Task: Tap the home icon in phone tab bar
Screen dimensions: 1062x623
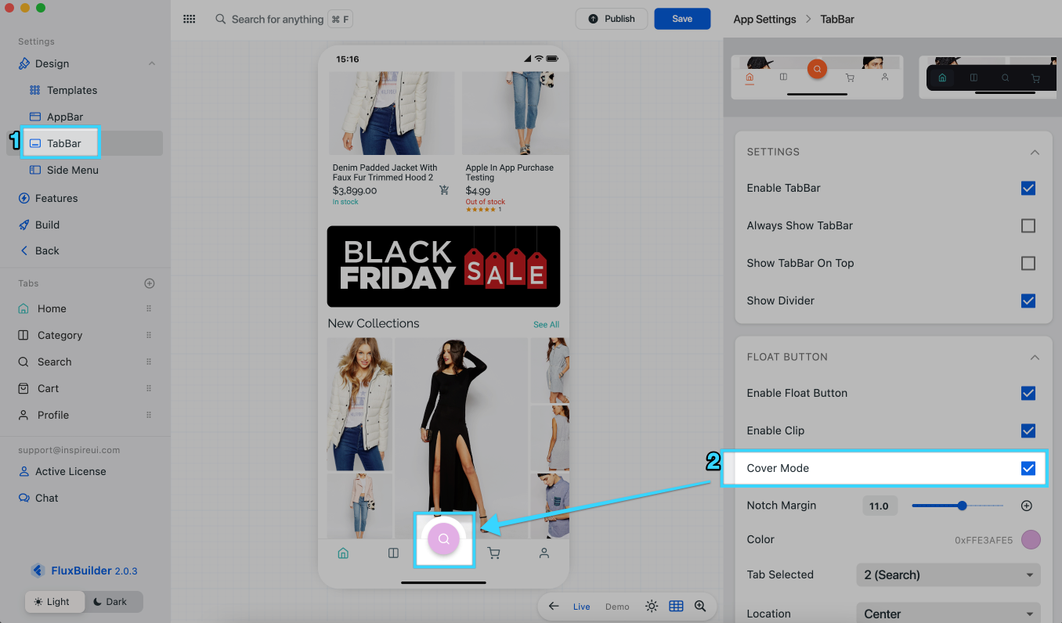Action: coord(343,553)
